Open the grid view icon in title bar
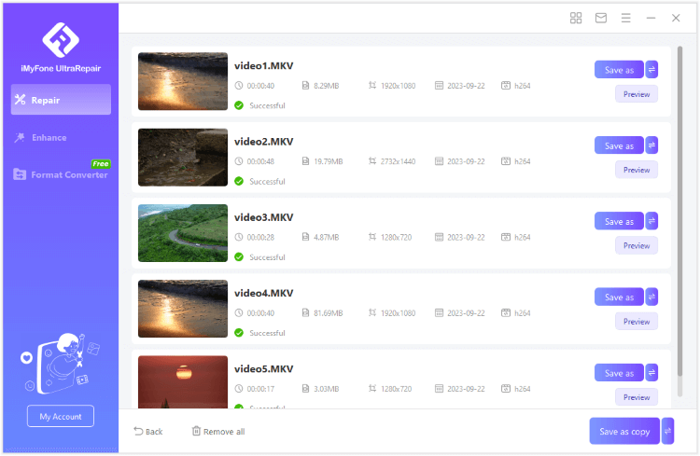Screen dimensions: 700x456 tap(576, 18)
